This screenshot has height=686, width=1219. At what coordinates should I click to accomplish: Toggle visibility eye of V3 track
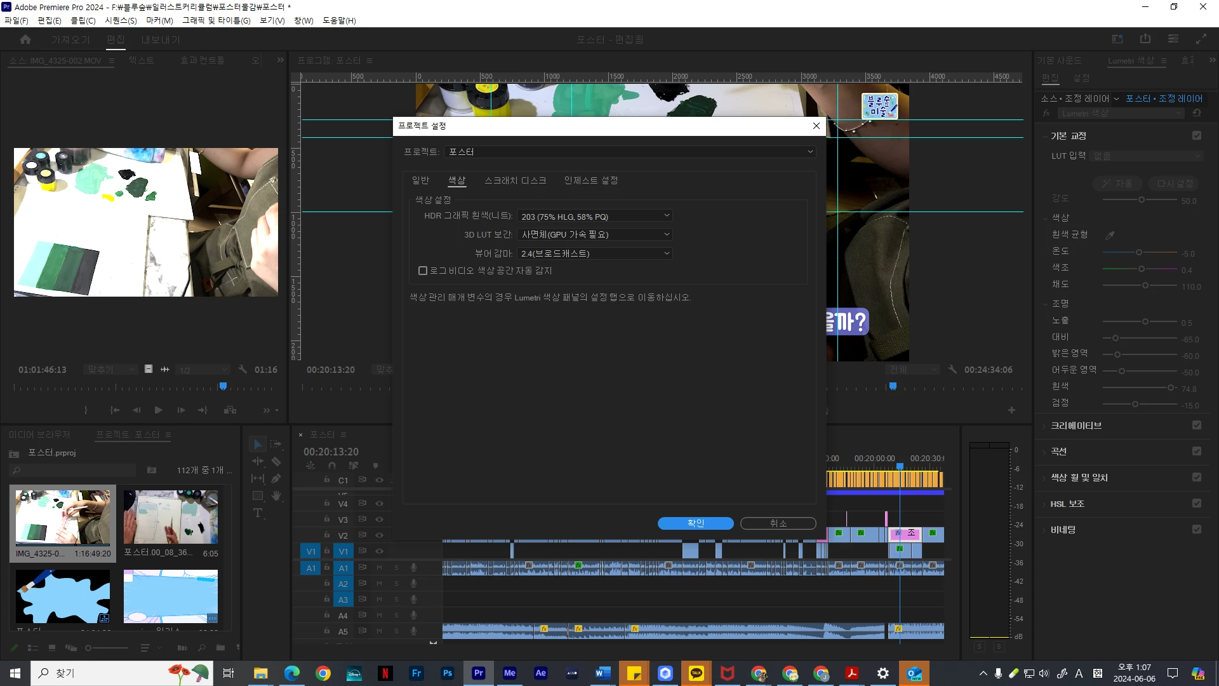[379, 520]
